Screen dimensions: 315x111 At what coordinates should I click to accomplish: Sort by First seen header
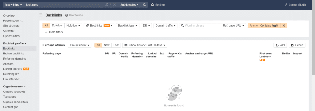coord(265,54)
